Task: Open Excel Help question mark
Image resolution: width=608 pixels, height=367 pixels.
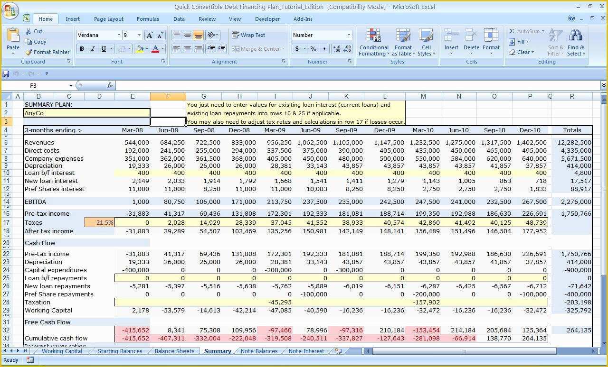Action: pyautogui.click(x=571, y=18)
